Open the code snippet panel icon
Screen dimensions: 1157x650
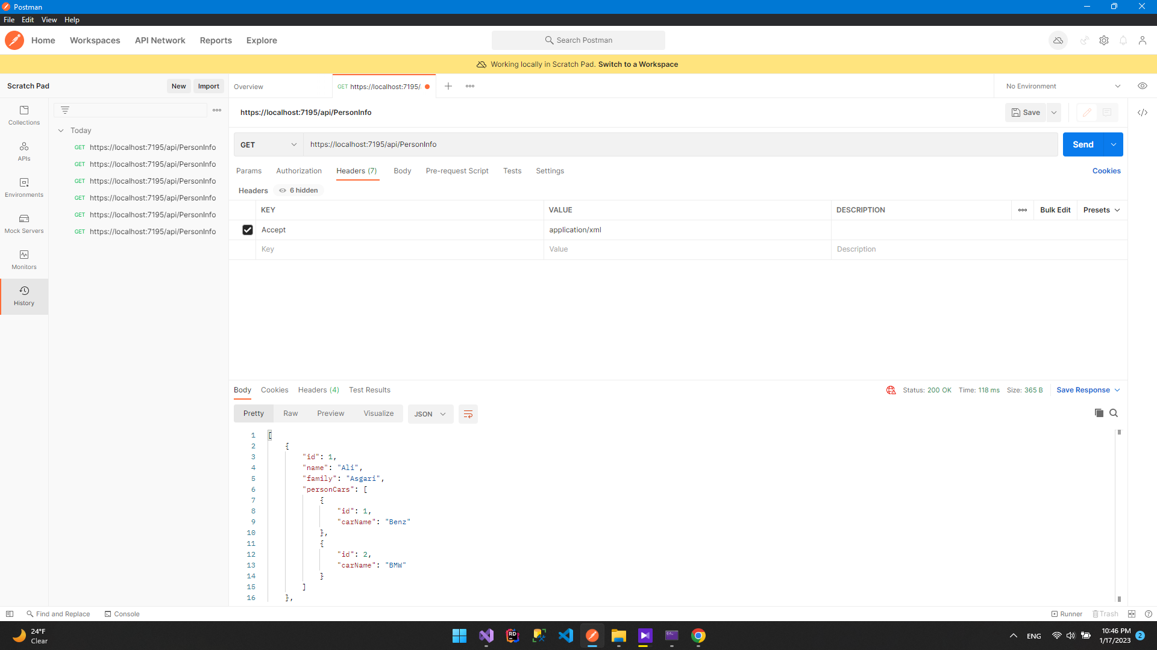pos(1143,113)
